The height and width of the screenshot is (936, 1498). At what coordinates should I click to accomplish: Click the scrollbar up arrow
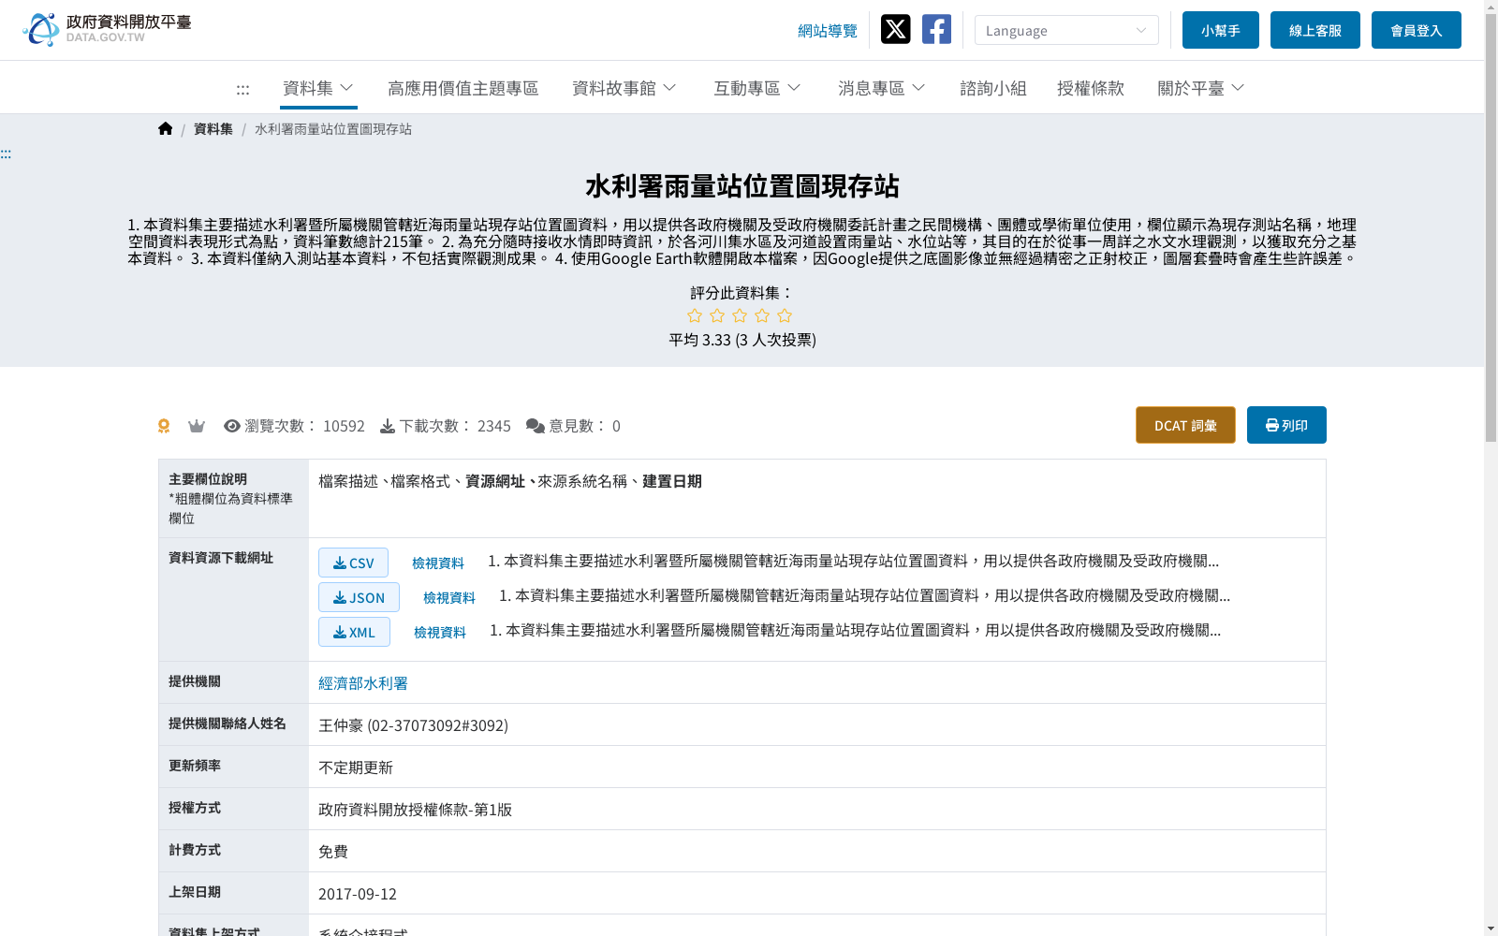1491,7
